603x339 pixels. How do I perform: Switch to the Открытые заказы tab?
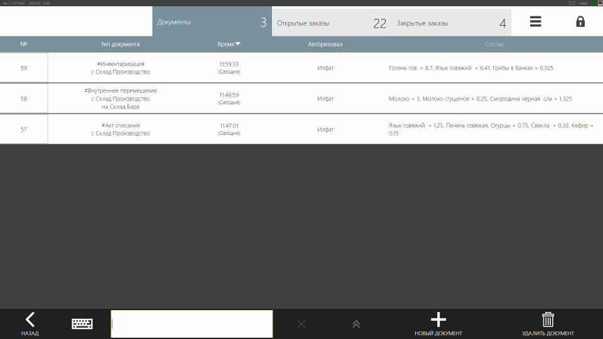click(x=332, y=23)
